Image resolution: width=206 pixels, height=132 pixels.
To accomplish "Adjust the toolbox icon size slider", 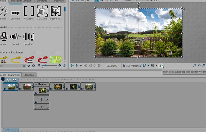I will (x=46, y=65).
